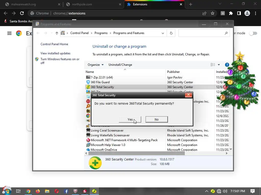Click the chrome://extensions address bar
This screenshot has width=261, height=195.
[x=115, y=13]
